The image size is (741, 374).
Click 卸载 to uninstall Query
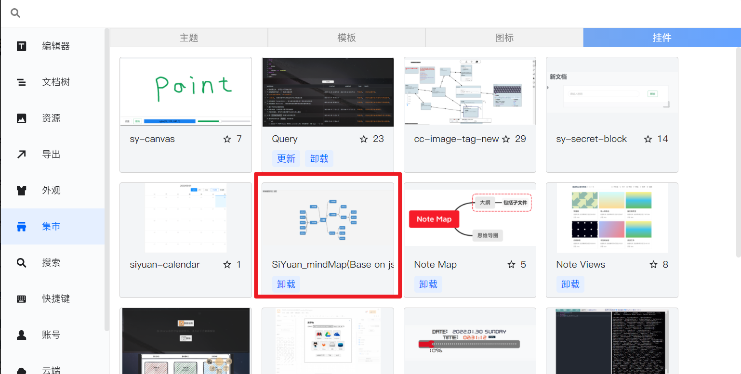[319, 159]
